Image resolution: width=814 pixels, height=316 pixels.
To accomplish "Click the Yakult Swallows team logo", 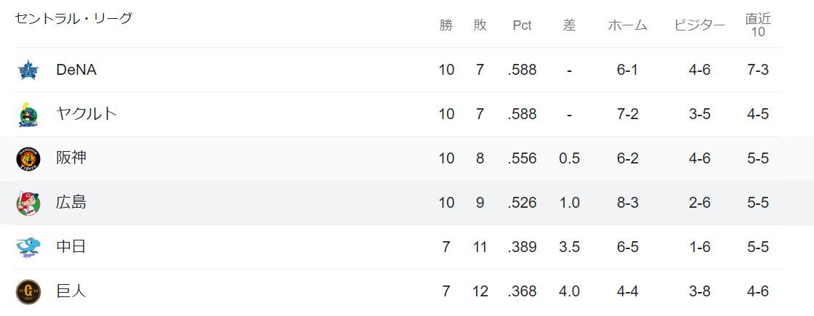I will coord(28,114).
